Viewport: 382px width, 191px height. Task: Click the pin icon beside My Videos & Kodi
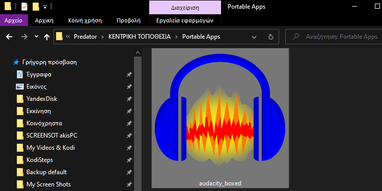point(129,148)
